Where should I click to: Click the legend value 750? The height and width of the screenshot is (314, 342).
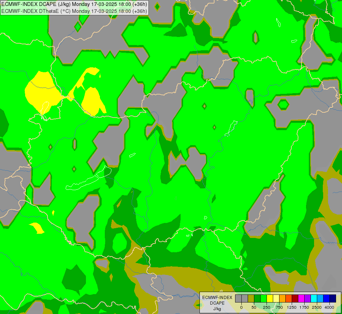[x=279, y=307]
